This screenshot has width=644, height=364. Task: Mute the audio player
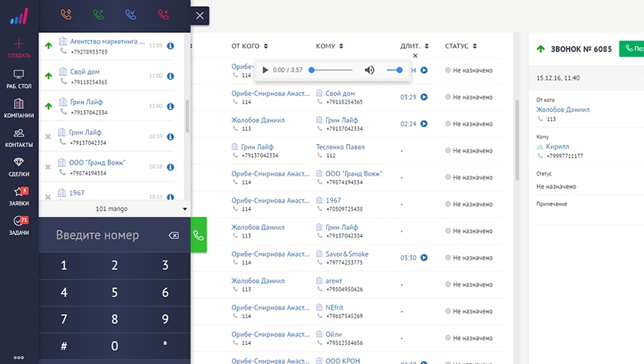pyautogui.click(x=370, y=70)
